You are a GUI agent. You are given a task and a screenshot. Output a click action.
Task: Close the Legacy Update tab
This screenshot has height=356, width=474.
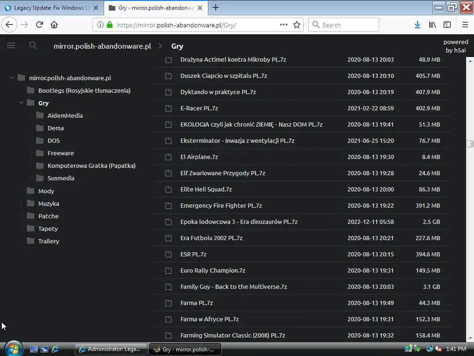(x=96, y=8)
